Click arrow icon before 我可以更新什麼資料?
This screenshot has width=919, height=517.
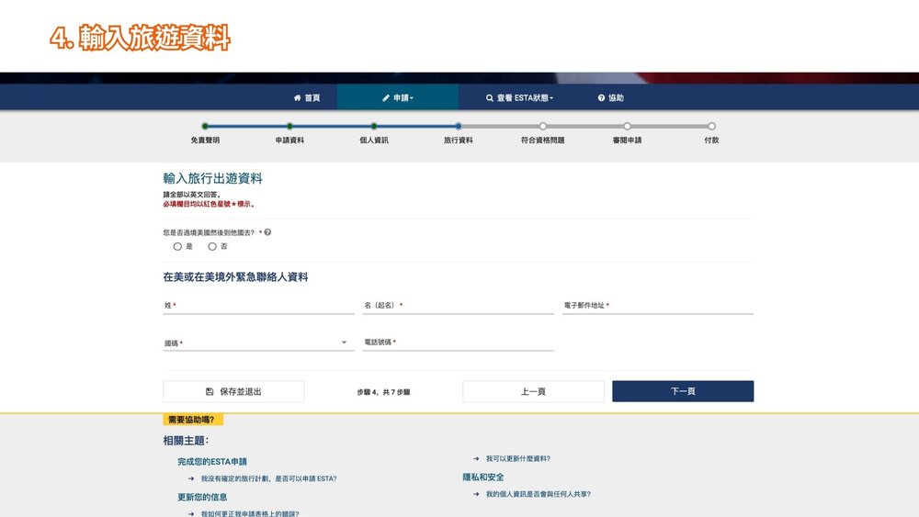(476, 458)
